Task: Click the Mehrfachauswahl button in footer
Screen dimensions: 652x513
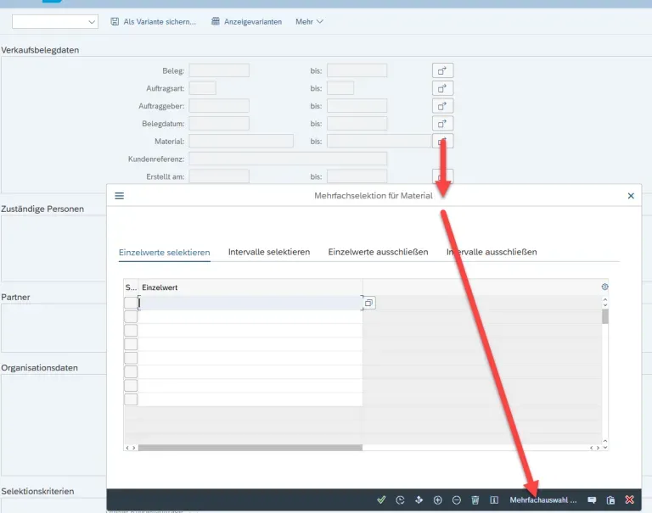Action: pyautogui.click(x=543, y=500)
